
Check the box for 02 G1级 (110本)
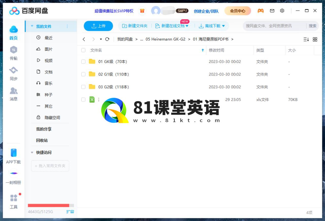click(83, 74)
